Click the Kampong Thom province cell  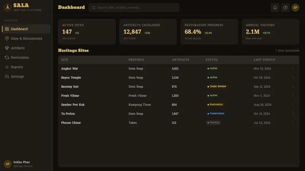(140, 104)
